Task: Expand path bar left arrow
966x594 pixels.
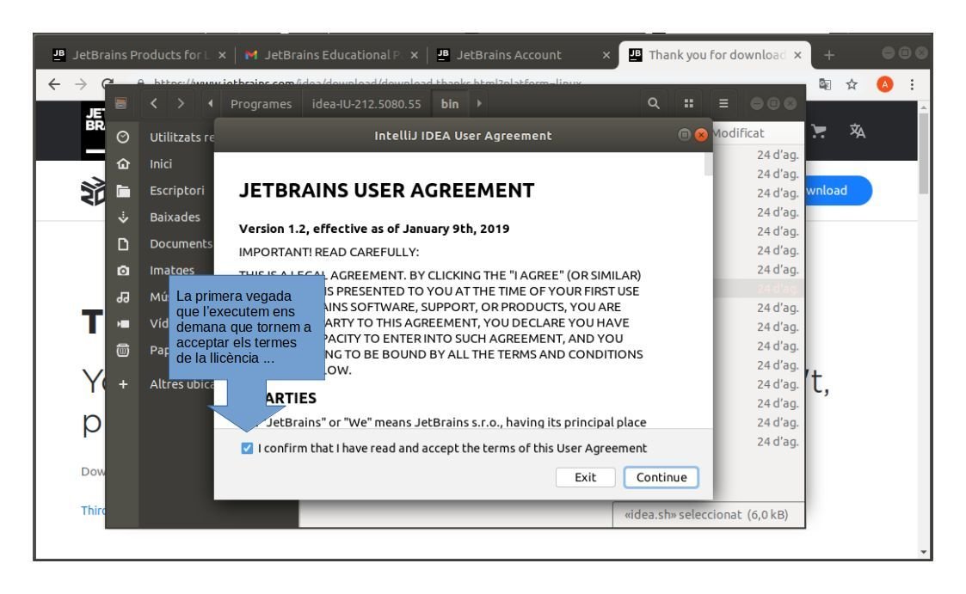Action: 211,103
